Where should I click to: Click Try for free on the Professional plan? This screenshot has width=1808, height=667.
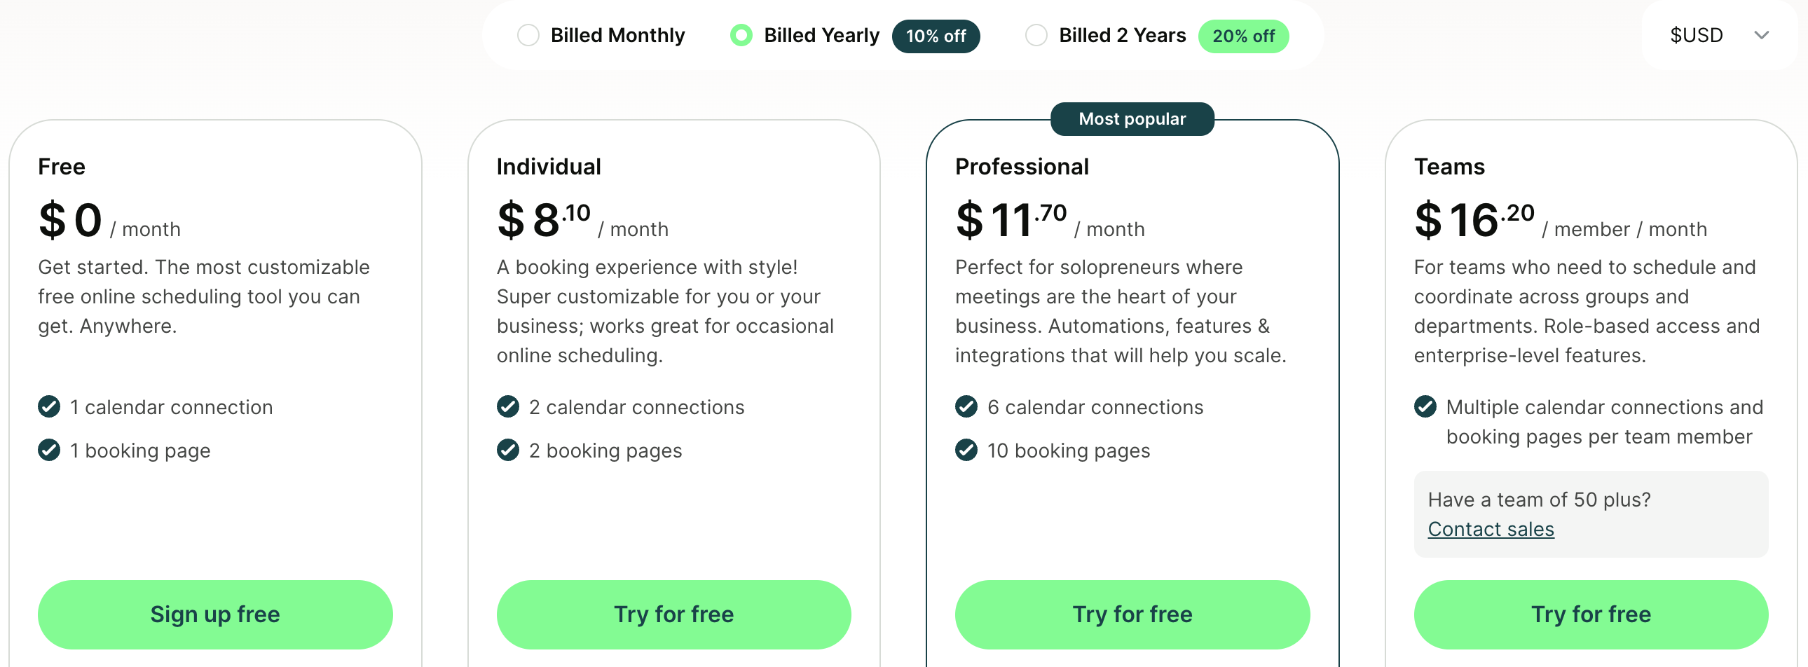[x=1132, y=614]
